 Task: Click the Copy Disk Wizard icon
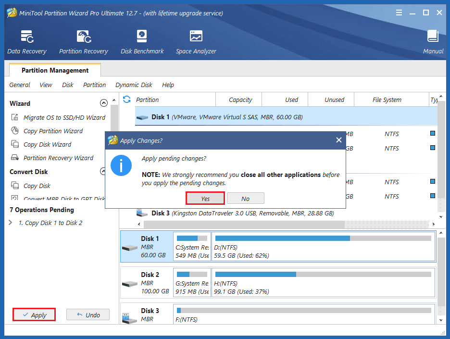point(14,144)
